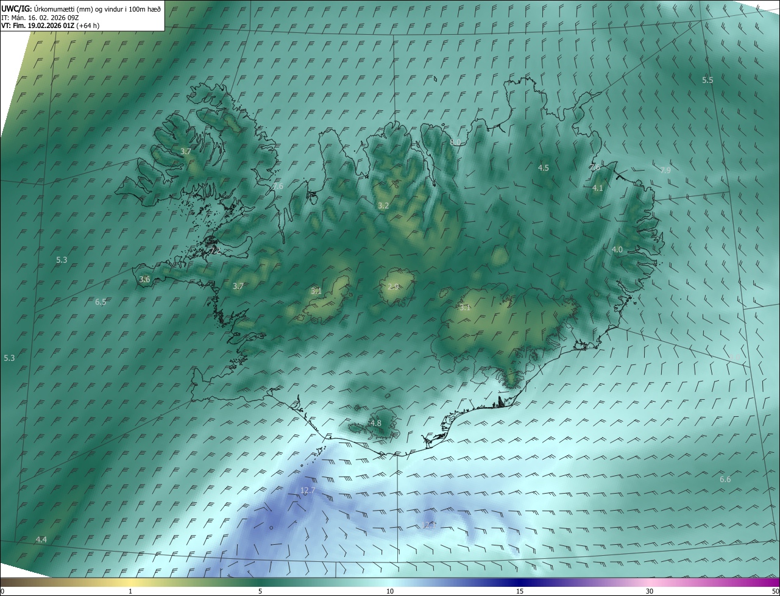Click the 4.0 value in the Eastfjords
This screenshot has height=596, width=780.
coord(617,250)
